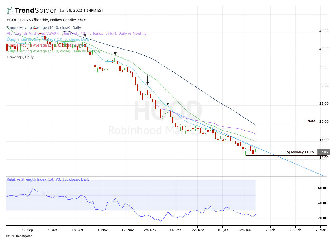The height and width of the screenshot is (239, 336).
Task: Click the 27. Dec date axis label
Action: point(198,230)
